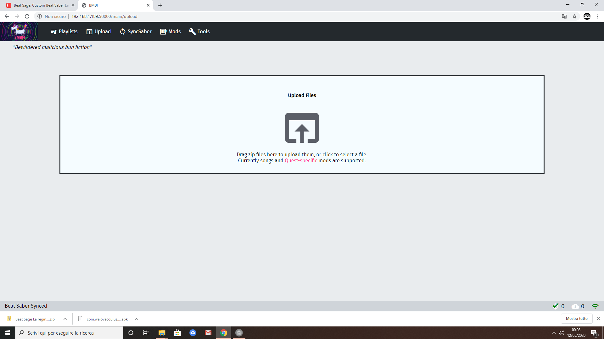Click the green checkmark sync status icon
This screenshot has height=339, width=604.
[556, 306]
